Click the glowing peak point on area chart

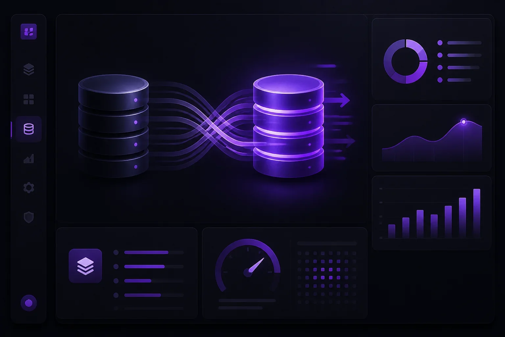(x=464, y=122)
